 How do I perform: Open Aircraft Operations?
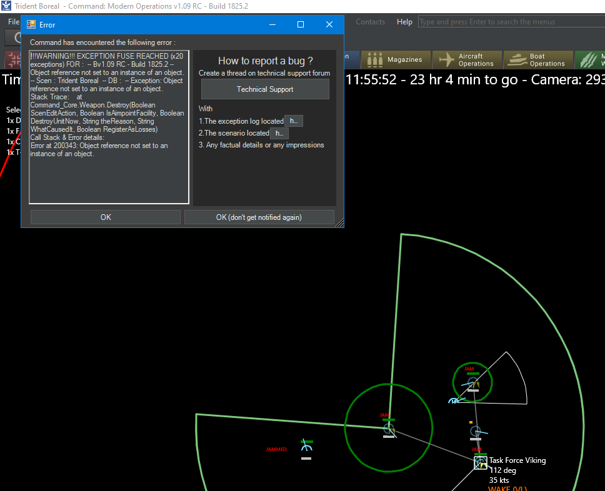pyautogui.click(x=467, y=60)
